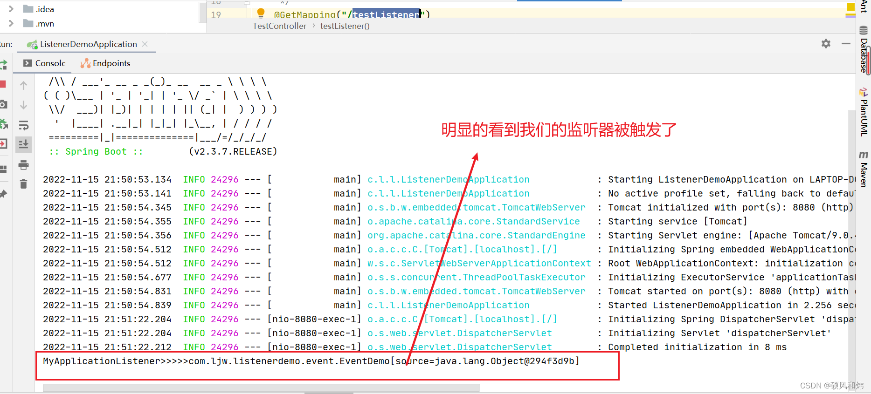The height and width of the screenshot is (394, 871).
Task: Take a thread dump via camera icon
Action: (x=3, y=104)
